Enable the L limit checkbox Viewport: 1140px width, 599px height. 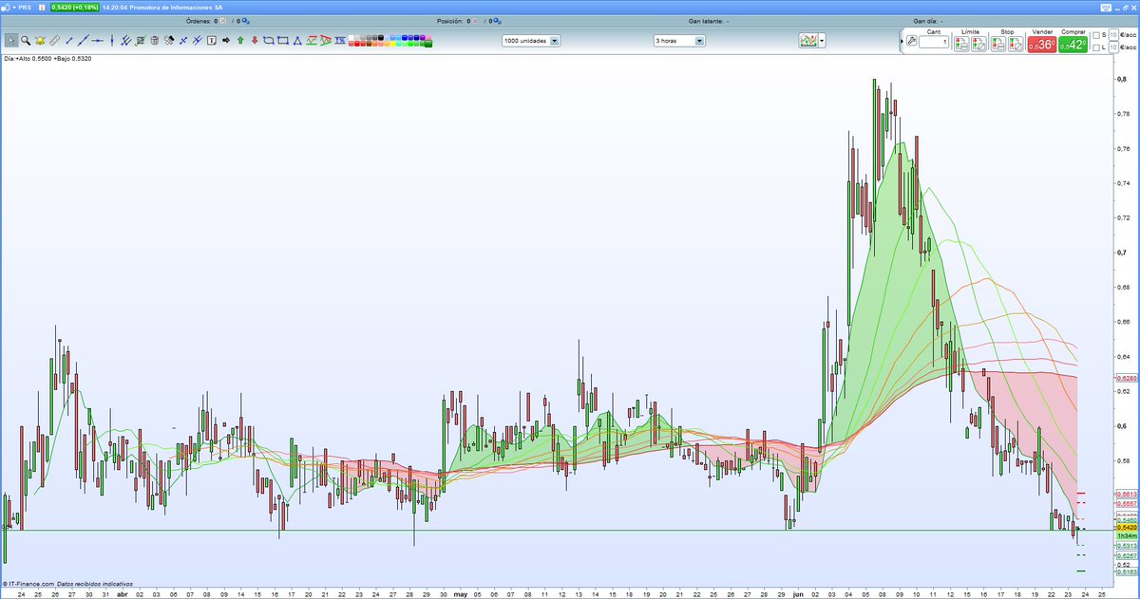tap(1097, 47)
